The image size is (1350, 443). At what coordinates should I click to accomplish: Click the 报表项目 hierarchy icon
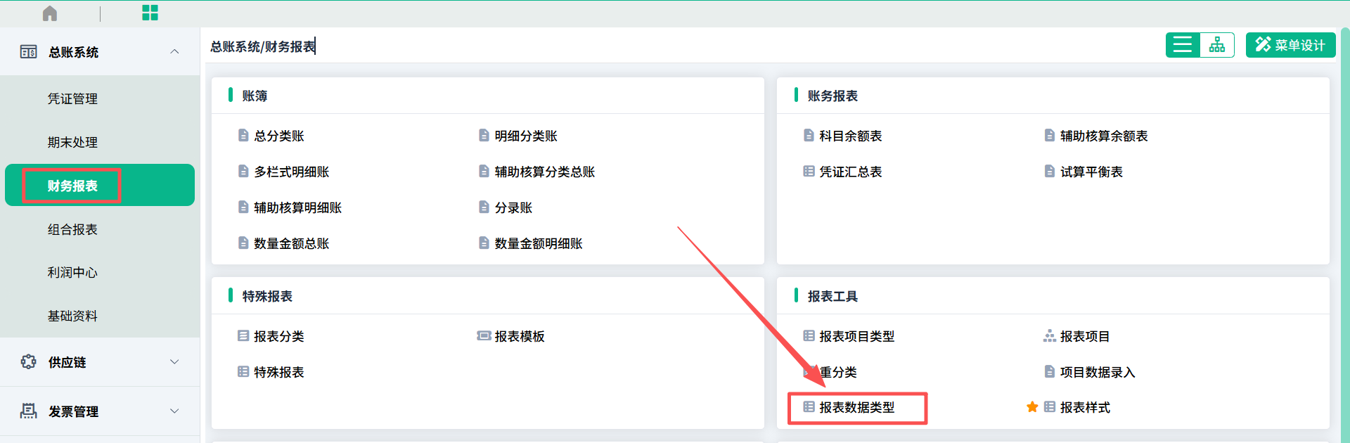coord(1050,336)
